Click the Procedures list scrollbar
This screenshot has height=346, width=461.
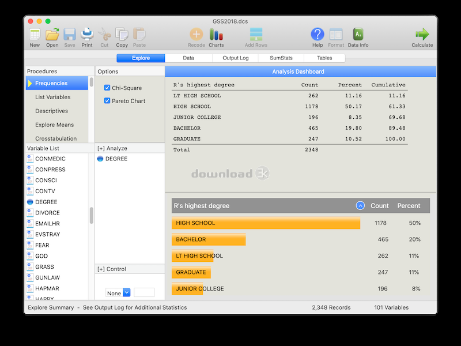[x=92, y=82]
